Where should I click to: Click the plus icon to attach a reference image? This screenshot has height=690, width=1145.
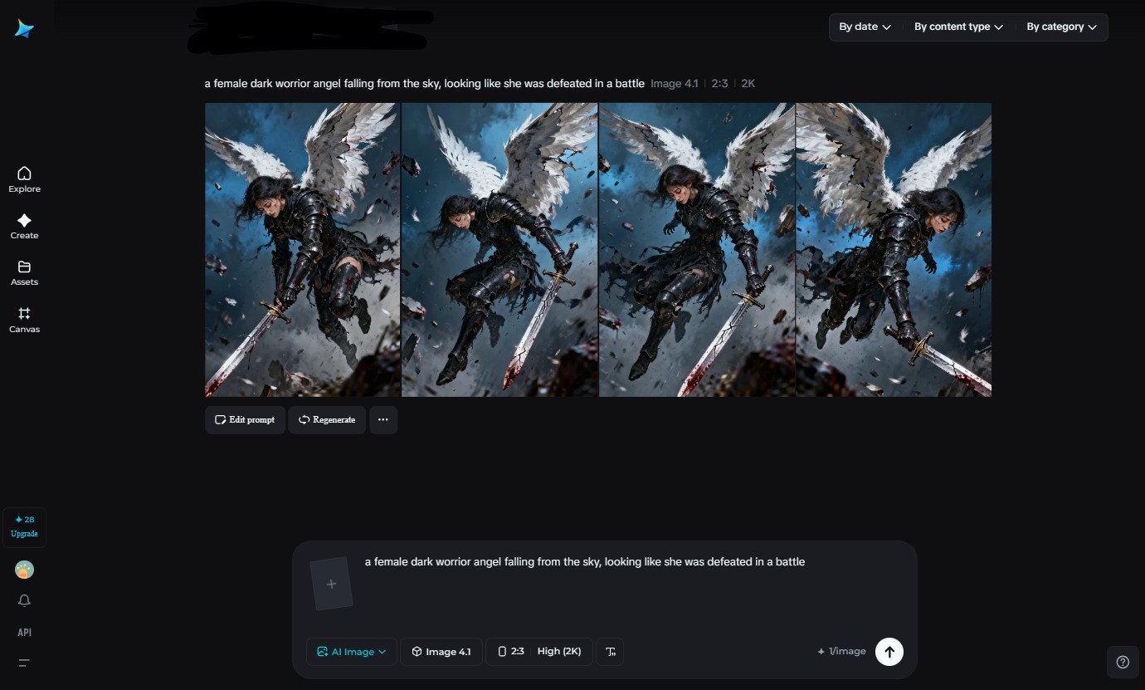point(331,583)
